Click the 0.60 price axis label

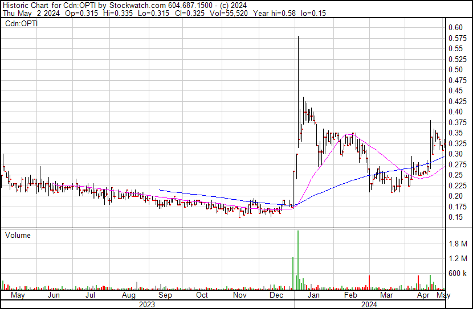[455, 27]
